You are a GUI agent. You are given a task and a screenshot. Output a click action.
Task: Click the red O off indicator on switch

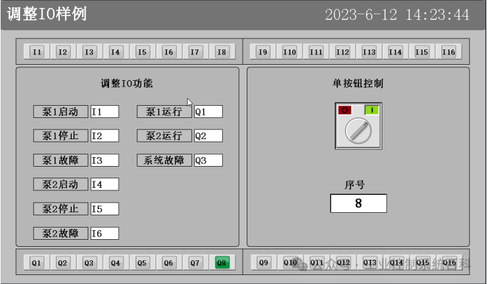click(x=345, y=110)
